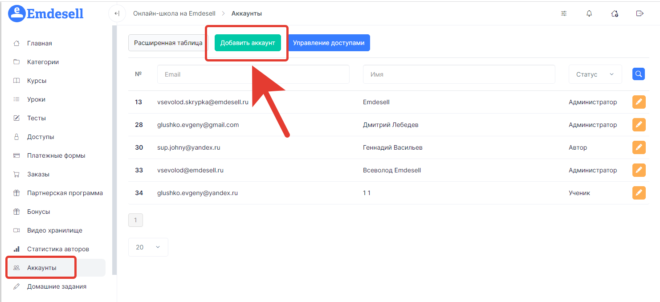Click edit pencil for glushko.evgeny@yandex.ru
660x302 pixels.
pos(639,193)
